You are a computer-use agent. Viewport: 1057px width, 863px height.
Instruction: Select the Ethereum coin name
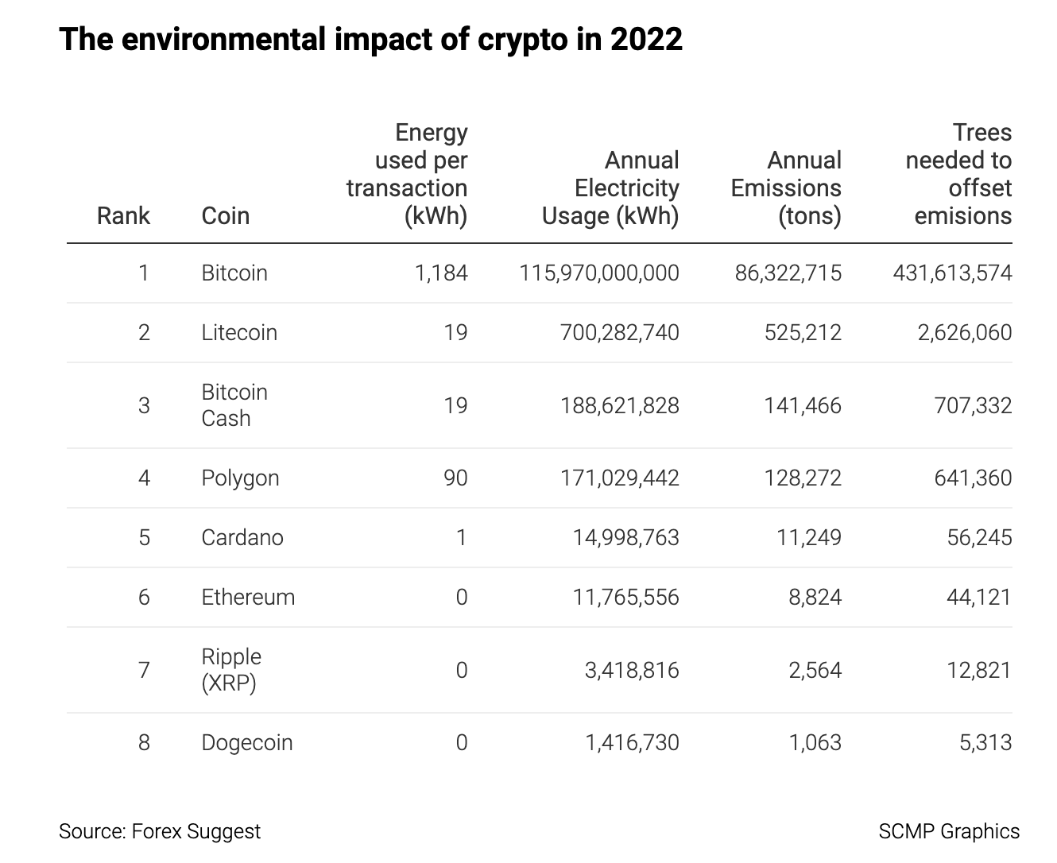pos(248,597)
